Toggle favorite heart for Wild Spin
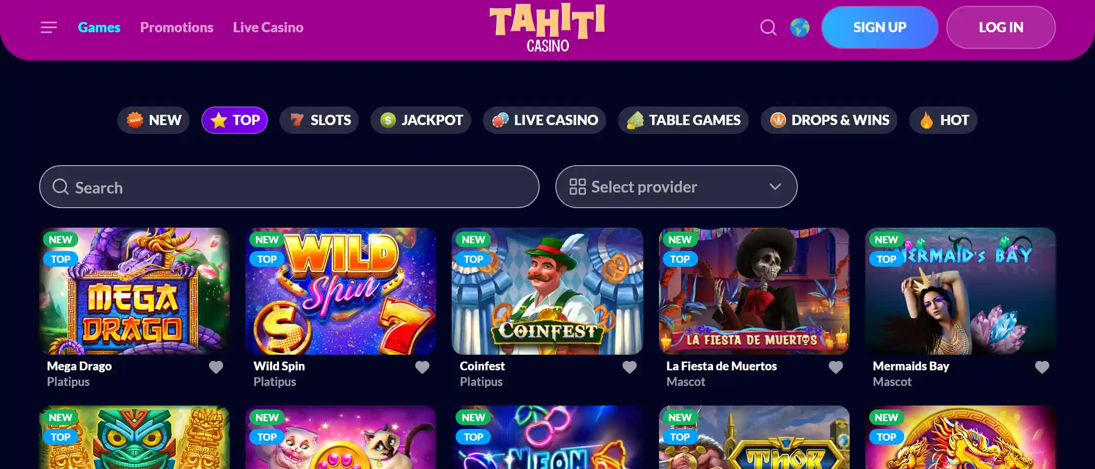The image size is (1095, 469). coord(422,367)
